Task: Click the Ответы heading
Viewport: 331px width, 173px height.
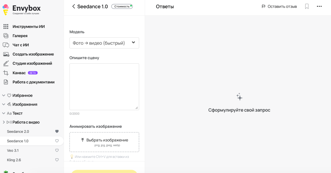Action: (165, 6)
